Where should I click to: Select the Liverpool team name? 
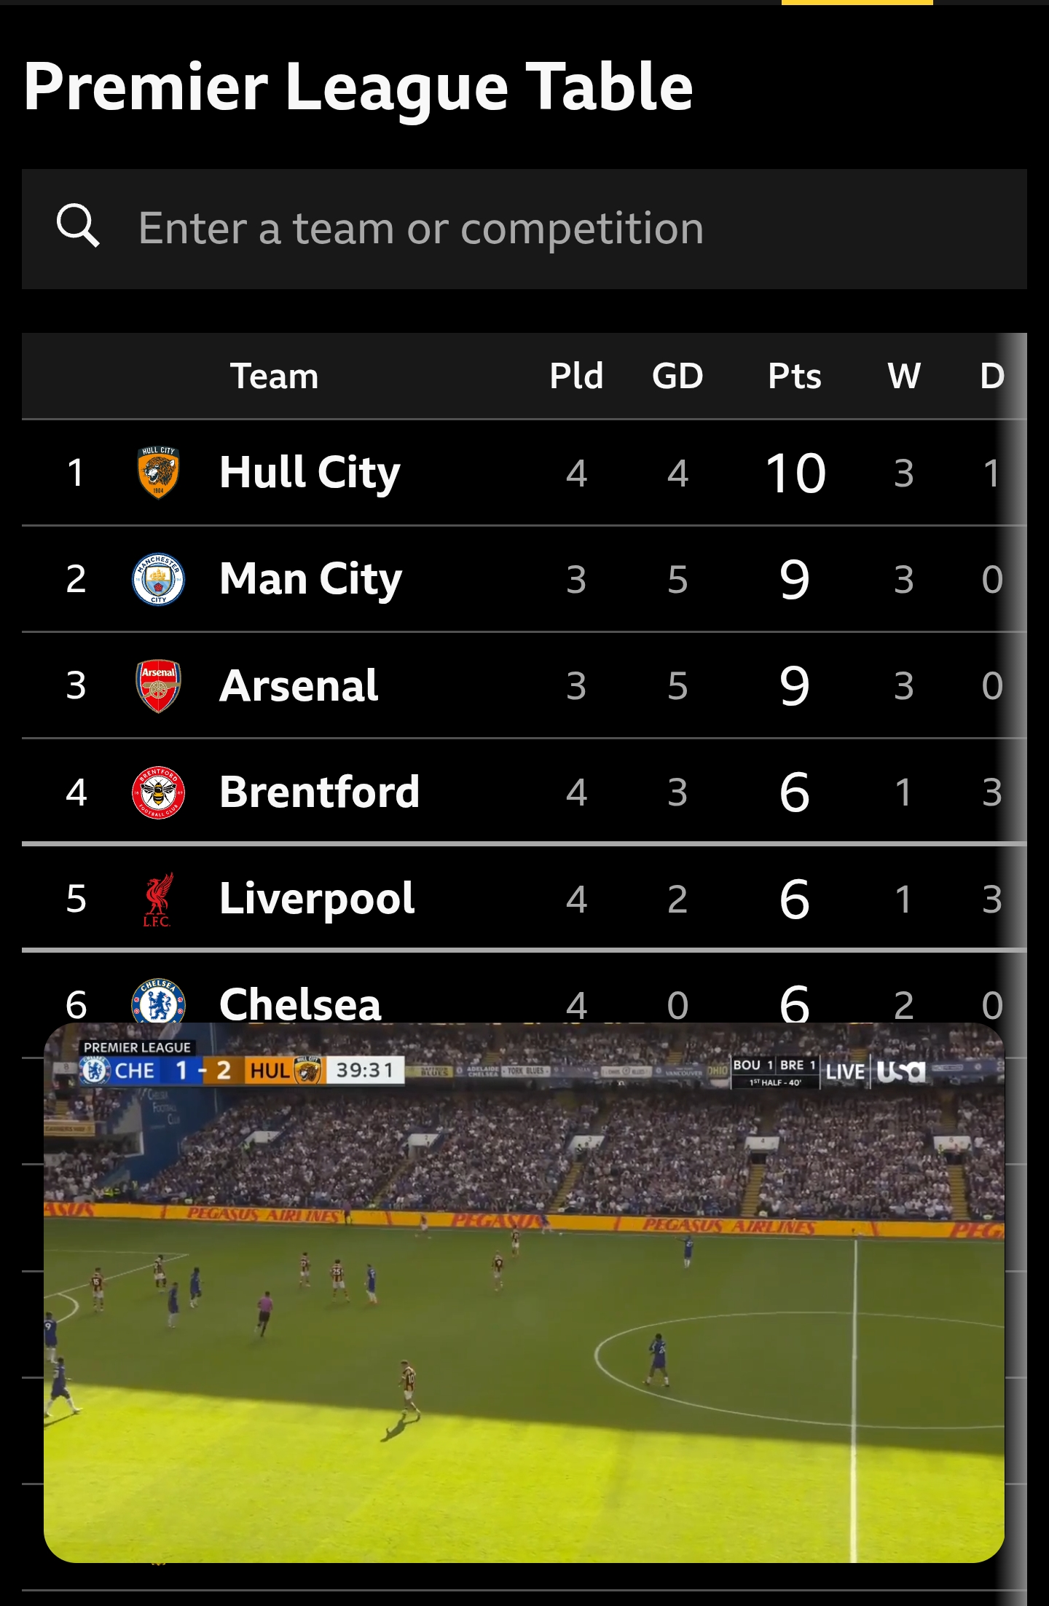(317, 900)
